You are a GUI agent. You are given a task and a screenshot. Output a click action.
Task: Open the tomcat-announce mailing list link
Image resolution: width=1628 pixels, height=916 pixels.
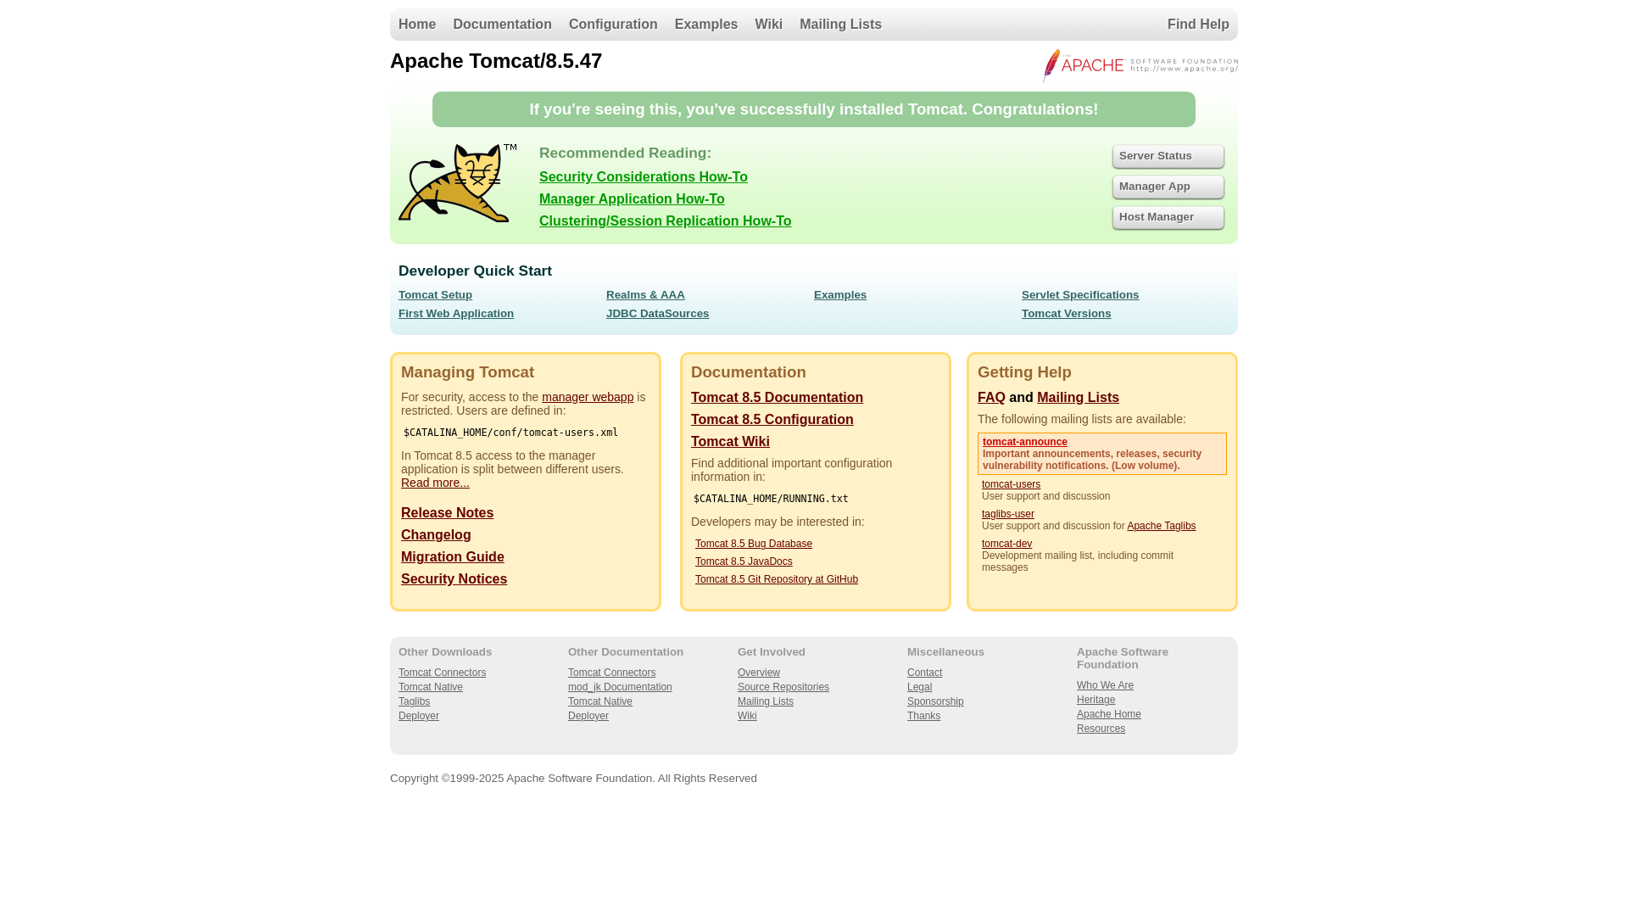coord(1024,442)
